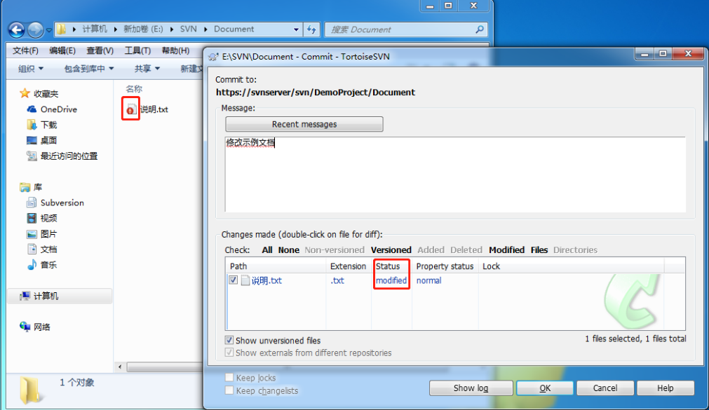The image size is (709, 410).
Task: Open the 帮助(H) menu
Action: click(175, 50)
